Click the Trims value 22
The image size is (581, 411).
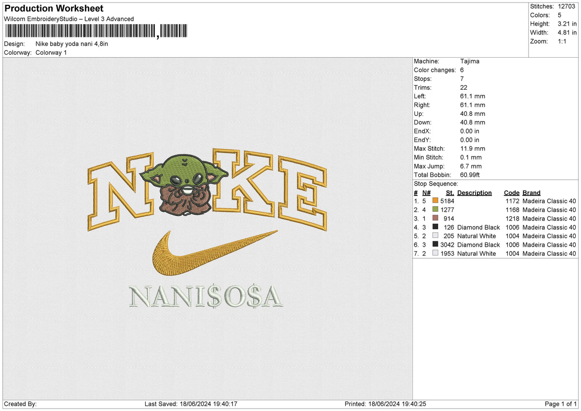464,88
